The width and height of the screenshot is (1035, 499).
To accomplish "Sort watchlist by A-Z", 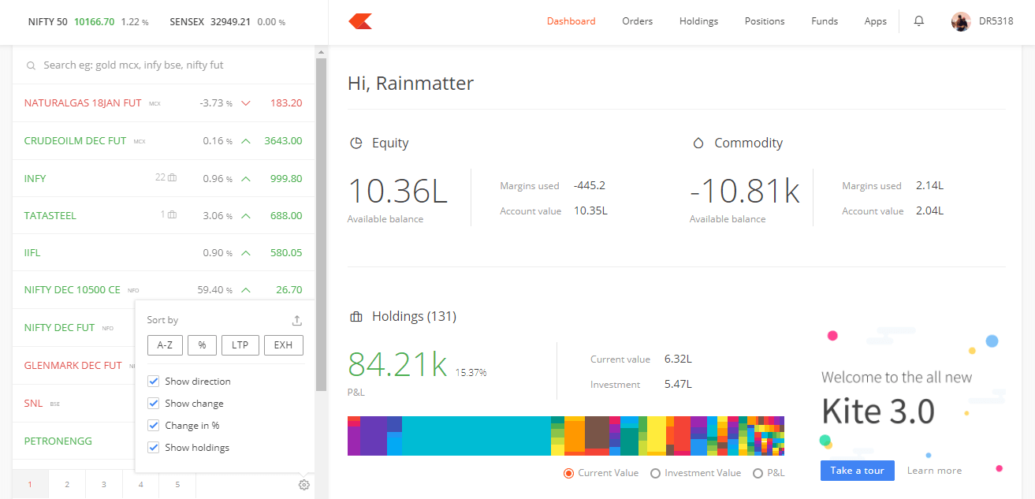I will [x=165, y=345].
